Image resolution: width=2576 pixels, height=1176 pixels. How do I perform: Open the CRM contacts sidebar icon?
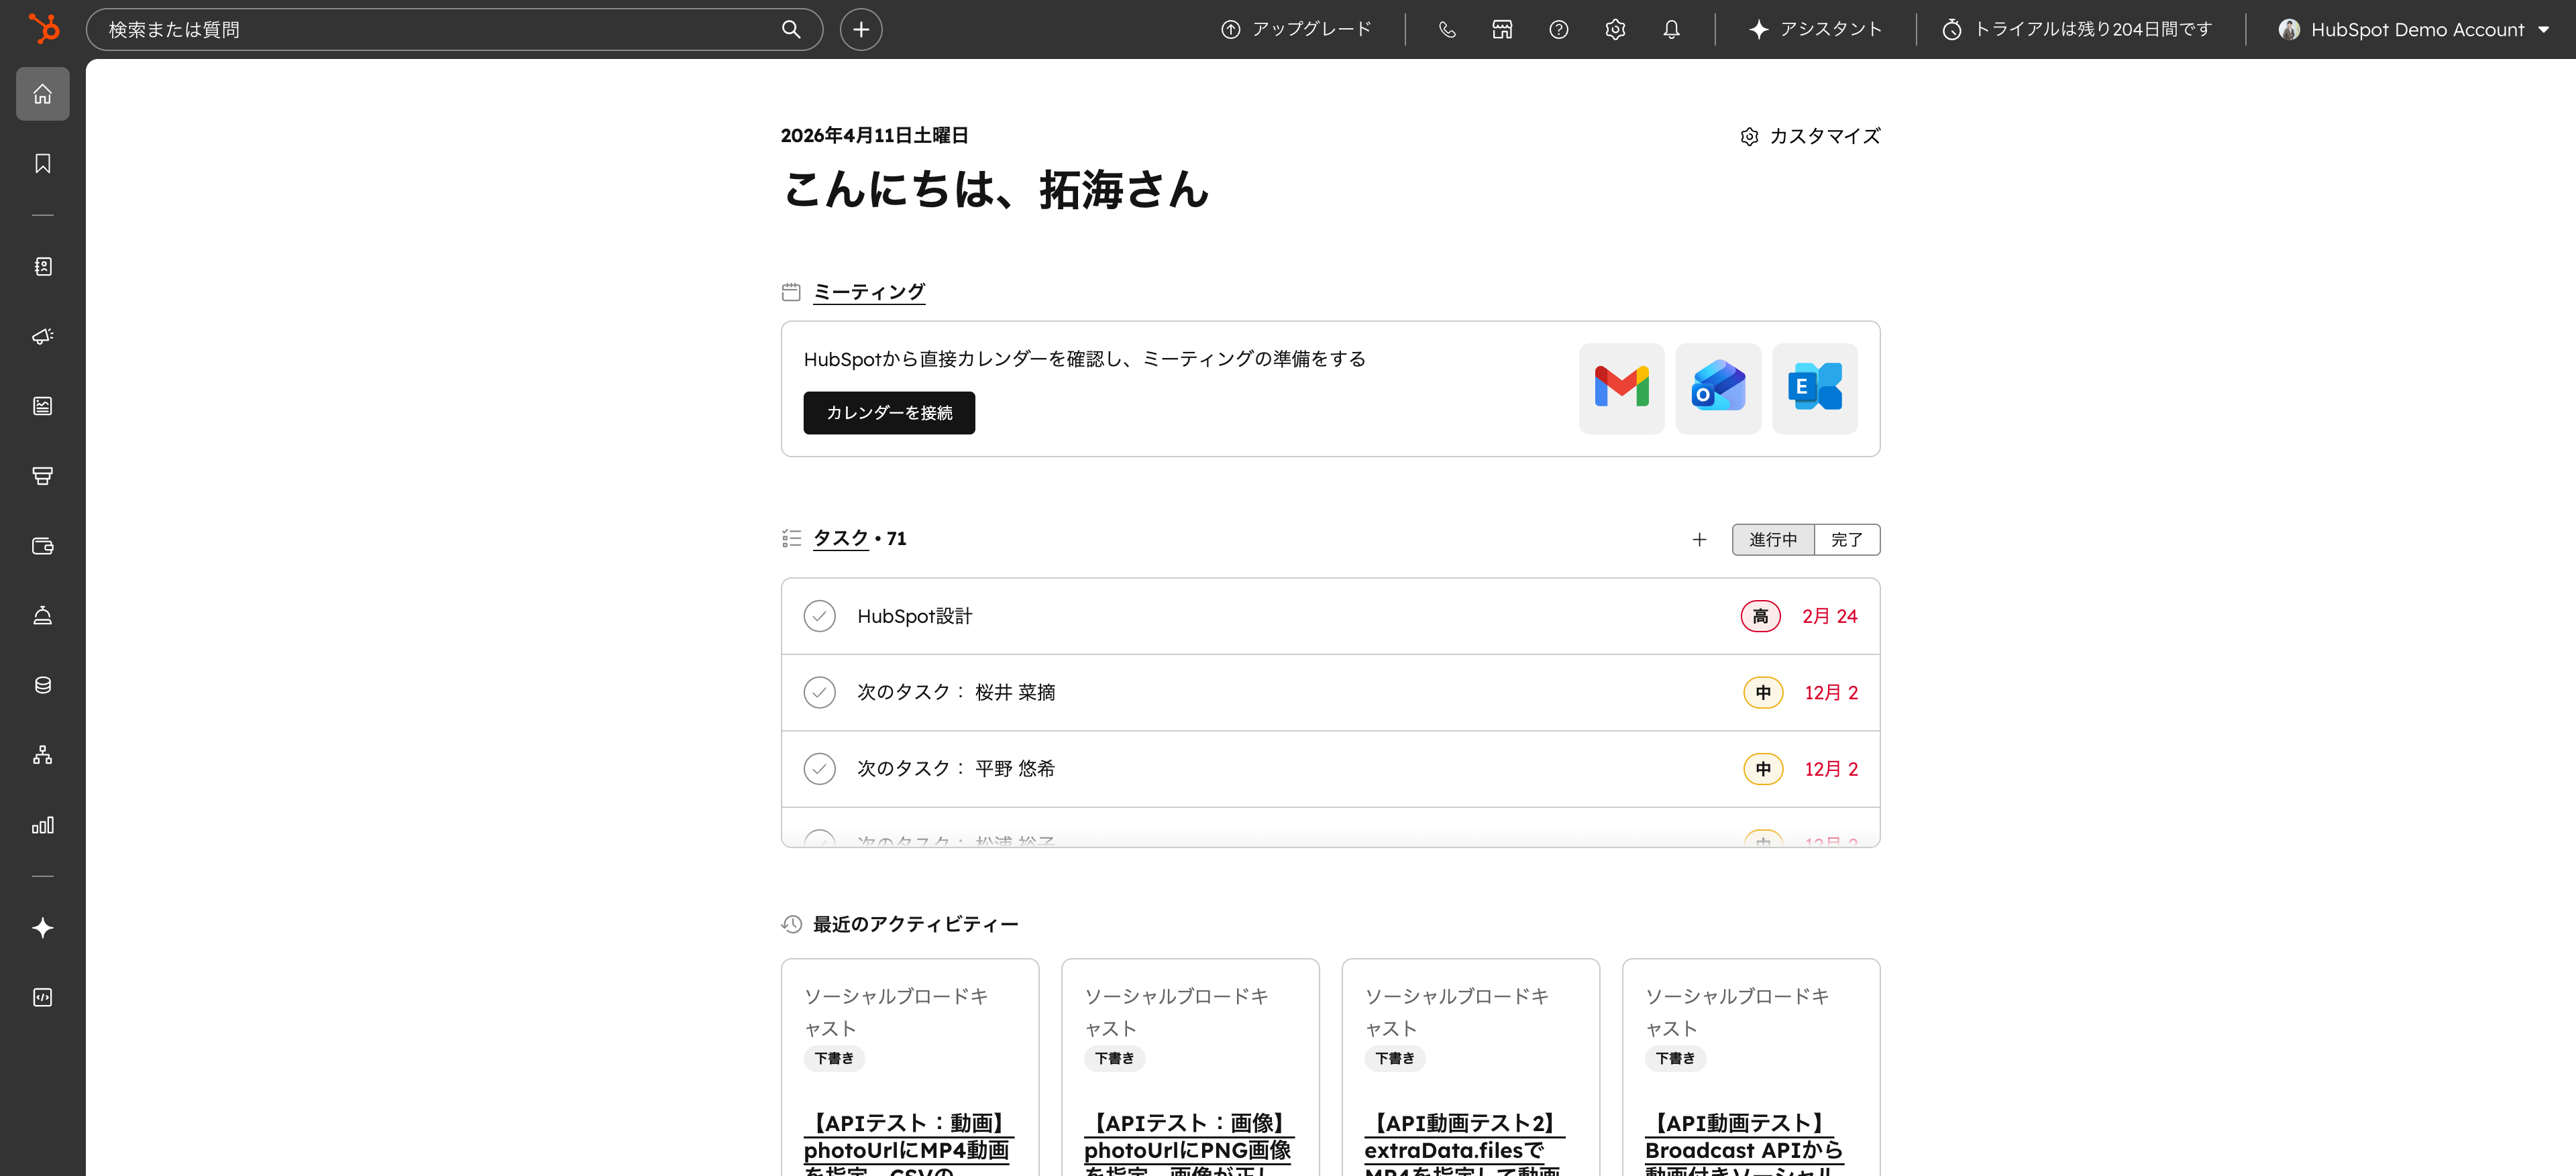point(42,267)
